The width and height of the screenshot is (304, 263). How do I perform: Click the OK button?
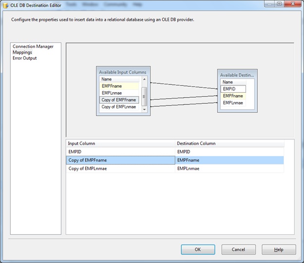pyautogui.click(x=198, y=249)
